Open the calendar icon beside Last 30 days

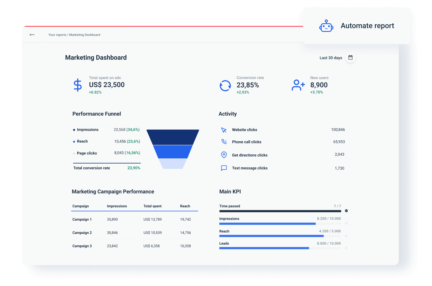350,57
